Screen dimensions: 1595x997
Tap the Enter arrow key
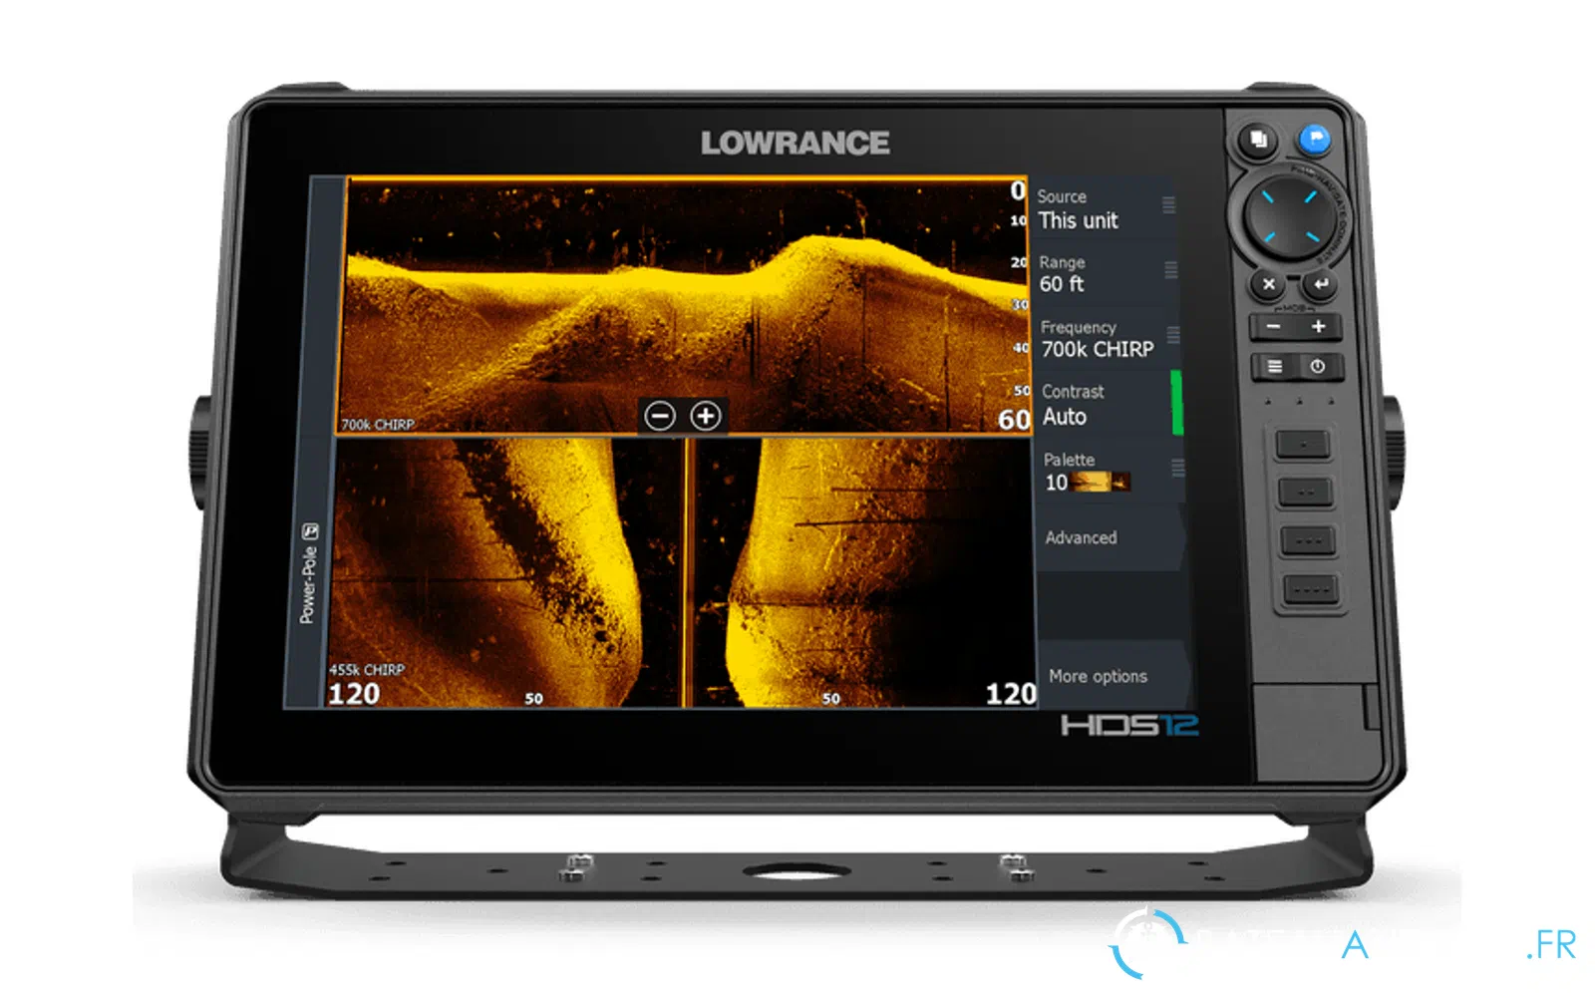tap(1320, 284)
